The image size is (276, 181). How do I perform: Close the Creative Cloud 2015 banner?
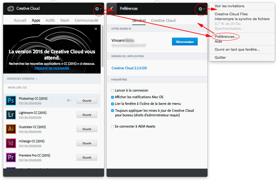96,29
